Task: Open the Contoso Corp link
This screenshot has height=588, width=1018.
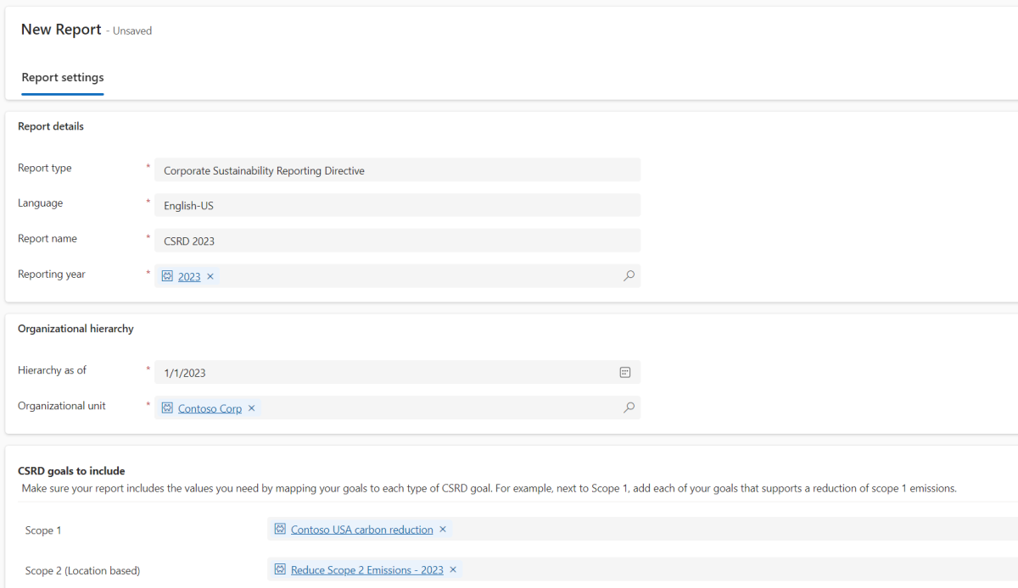Action: click(x=210, y=408)
